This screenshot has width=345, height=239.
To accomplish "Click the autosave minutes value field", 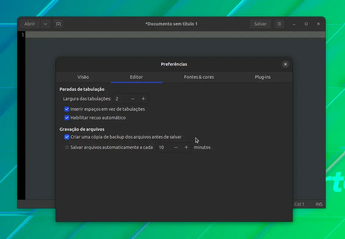I will point(163,147).
